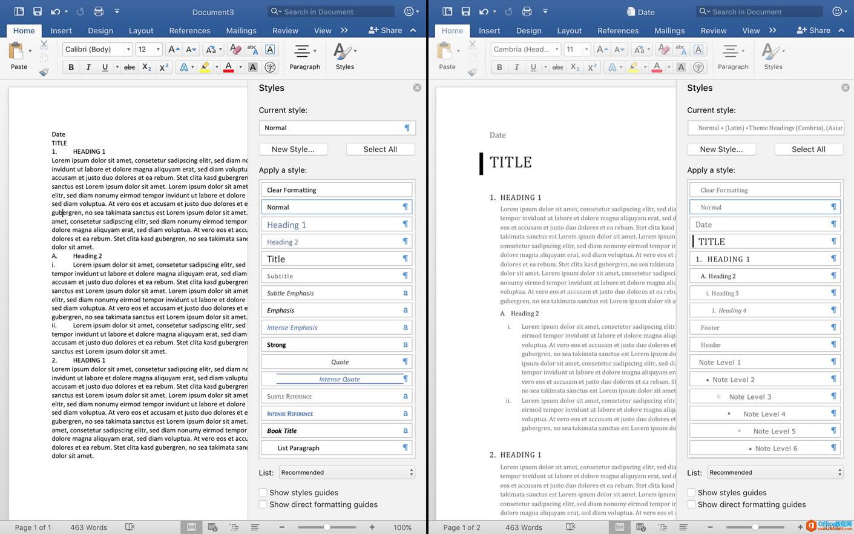Image resolution: width=854 pixels, height=534 pixels.
Task: Click the Format Painter brush in left window
Action: 44,72
